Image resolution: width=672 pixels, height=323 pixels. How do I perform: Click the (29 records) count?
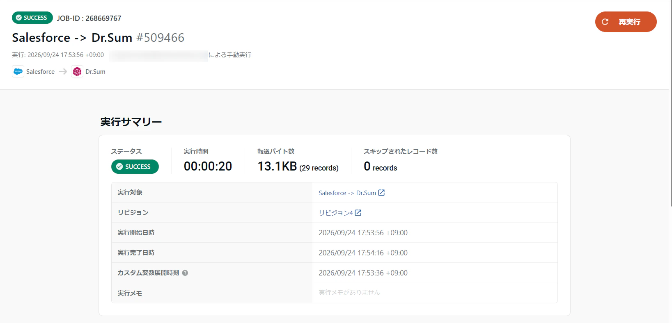coord(319,168)
